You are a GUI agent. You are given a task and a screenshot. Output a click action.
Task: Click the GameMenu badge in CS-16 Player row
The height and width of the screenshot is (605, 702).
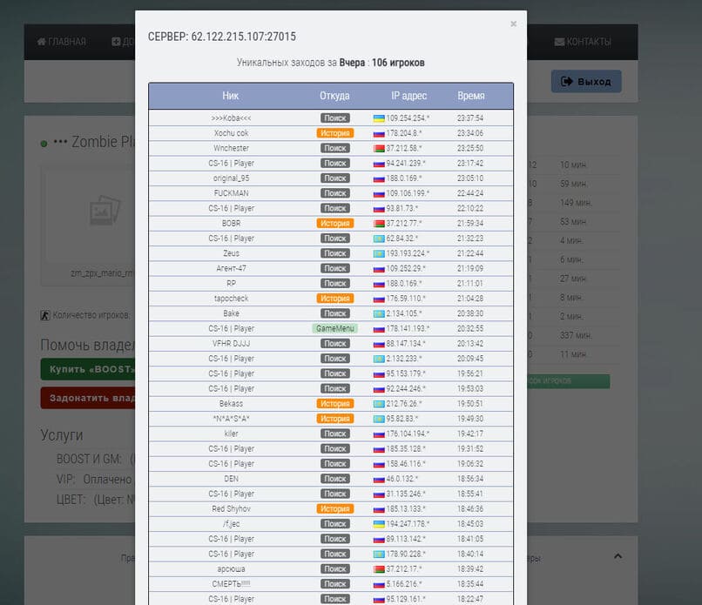pyautogui.click(x=334, y=328)
